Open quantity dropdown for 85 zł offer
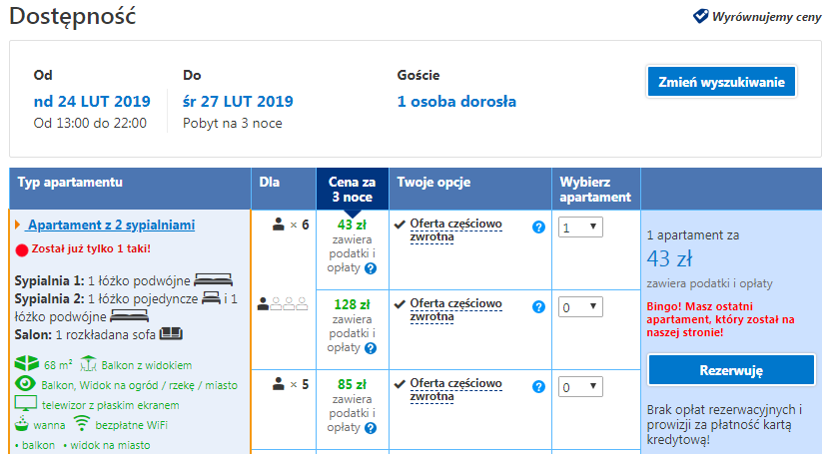The height and width of the screenshot is (454, 829). (580, 386)
